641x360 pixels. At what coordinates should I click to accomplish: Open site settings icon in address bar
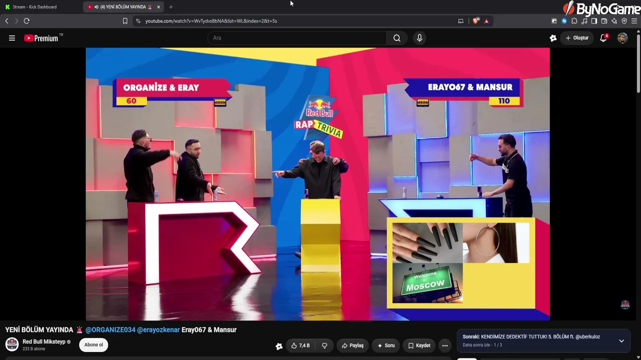(138, 21)
